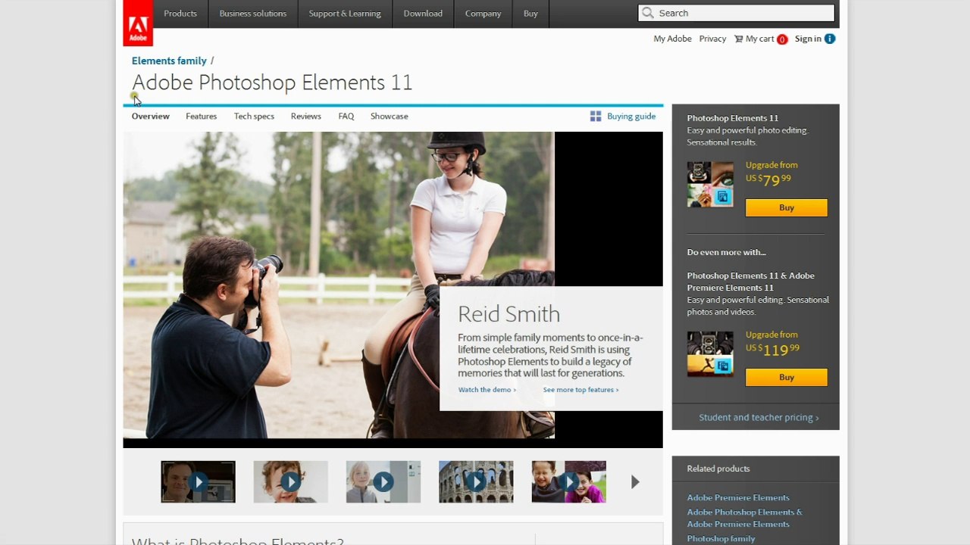Switch to the Tech specs tab
The height and width of the screenshot is (545, 970).
[254, 116]
